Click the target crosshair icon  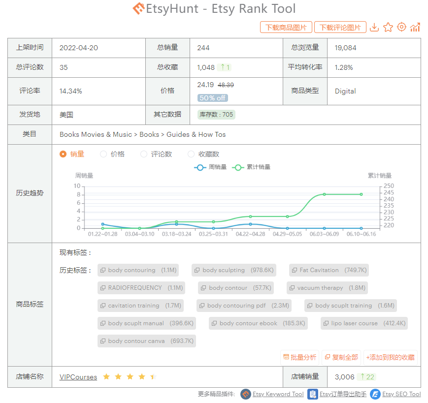click(x=401, y=28)
